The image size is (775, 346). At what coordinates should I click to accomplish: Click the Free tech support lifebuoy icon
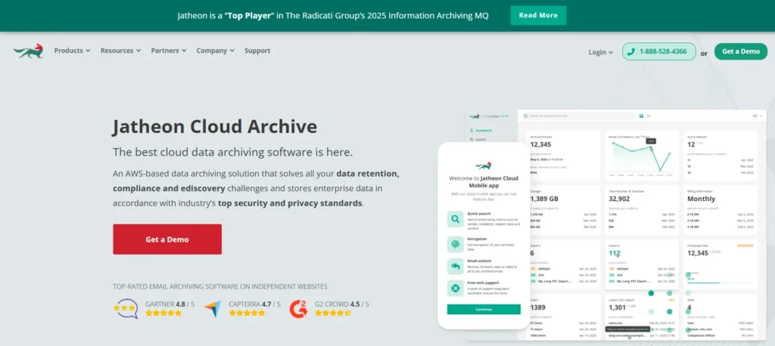pos(455,289)
